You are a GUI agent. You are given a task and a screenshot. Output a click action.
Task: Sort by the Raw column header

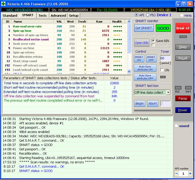coord(99,21)
